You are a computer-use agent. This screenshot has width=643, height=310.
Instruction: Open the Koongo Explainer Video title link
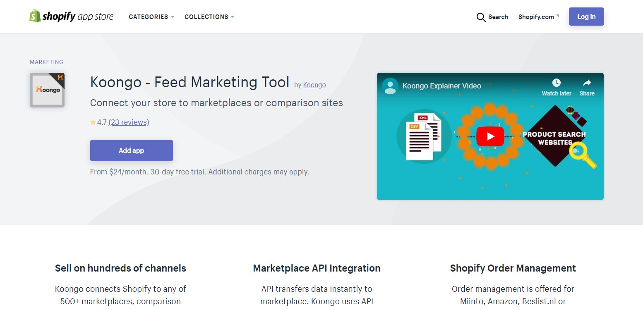[442, 86]
